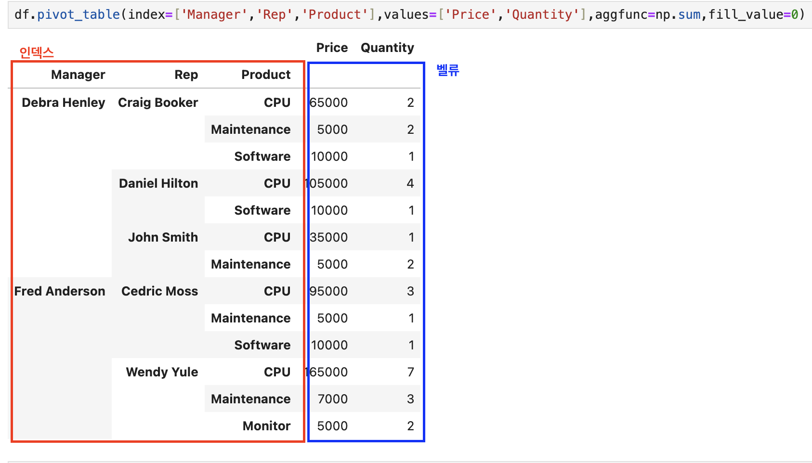The width and height of the screenshot is (812, 463).
Task: Select the Fred Anderson manager cell
Action: 60,291
